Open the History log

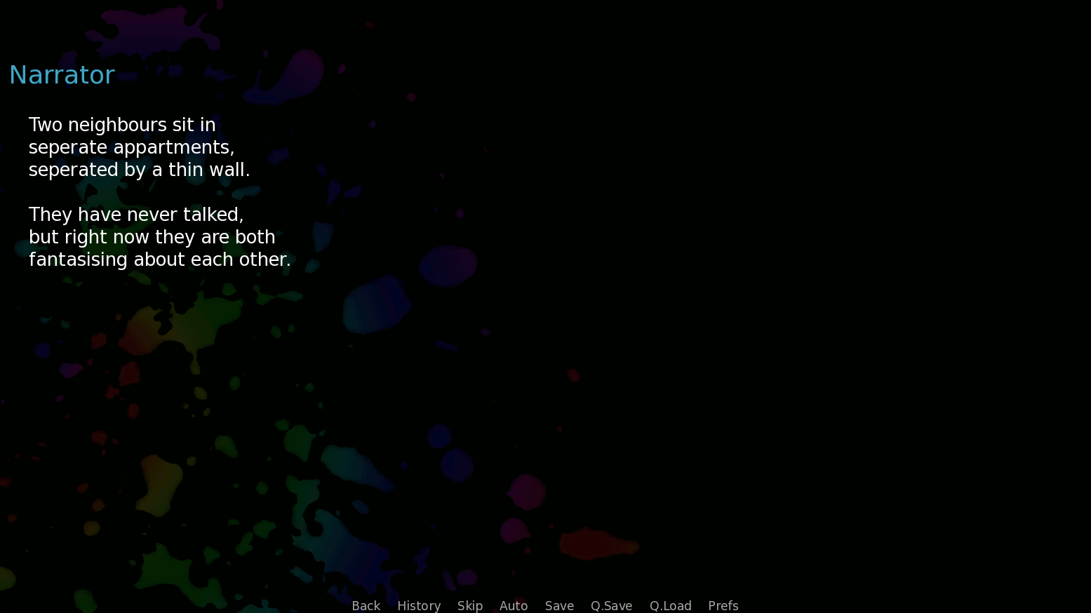(x=419, y=605)
